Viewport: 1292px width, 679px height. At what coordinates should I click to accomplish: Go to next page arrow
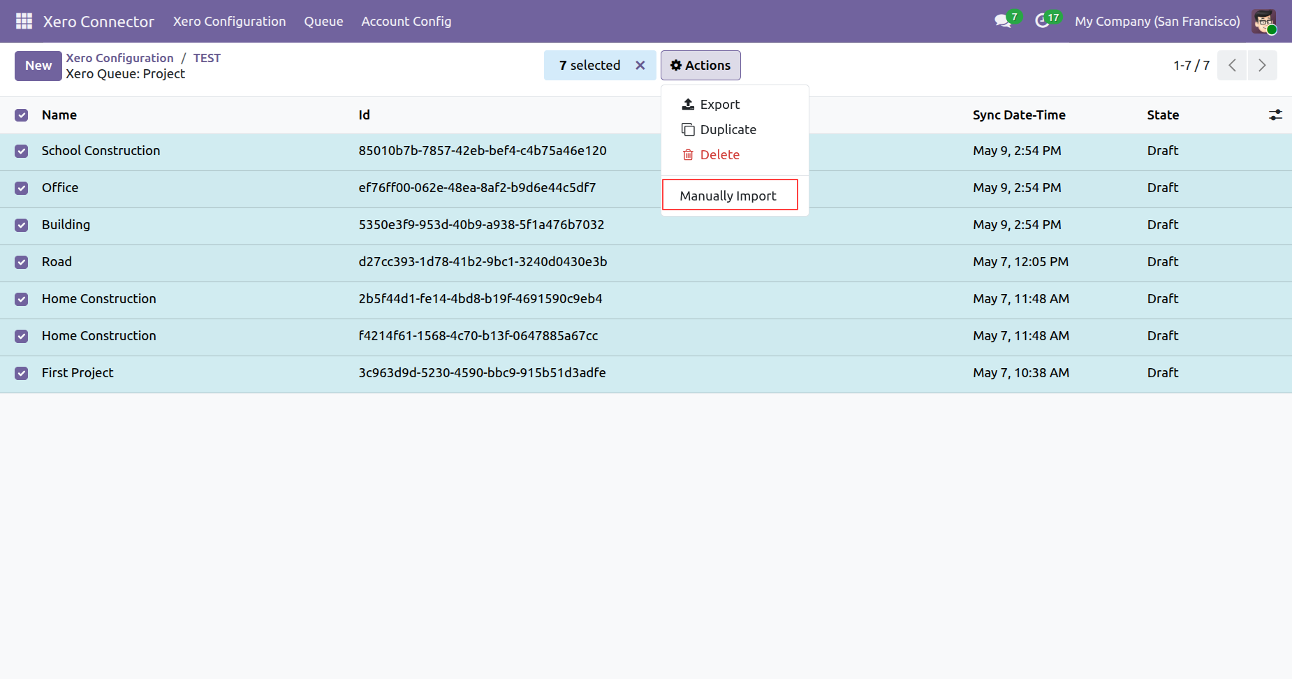coord(1262,65)
